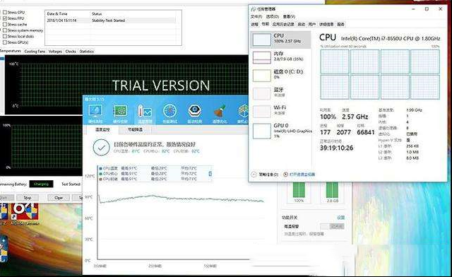The height and width of the screenshot is (277, 452).
Task: Collapse Task Manager to fewer details
Action: tap(265, 175)
